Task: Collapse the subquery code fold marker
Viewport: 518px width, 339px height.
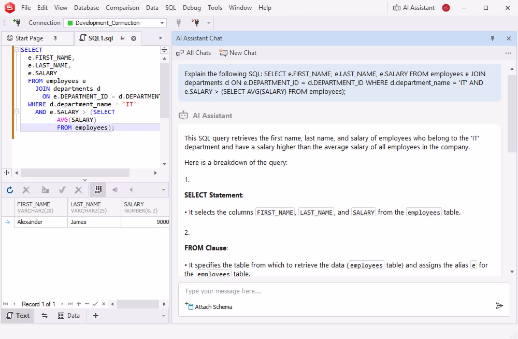Action: tap(16, 112)
